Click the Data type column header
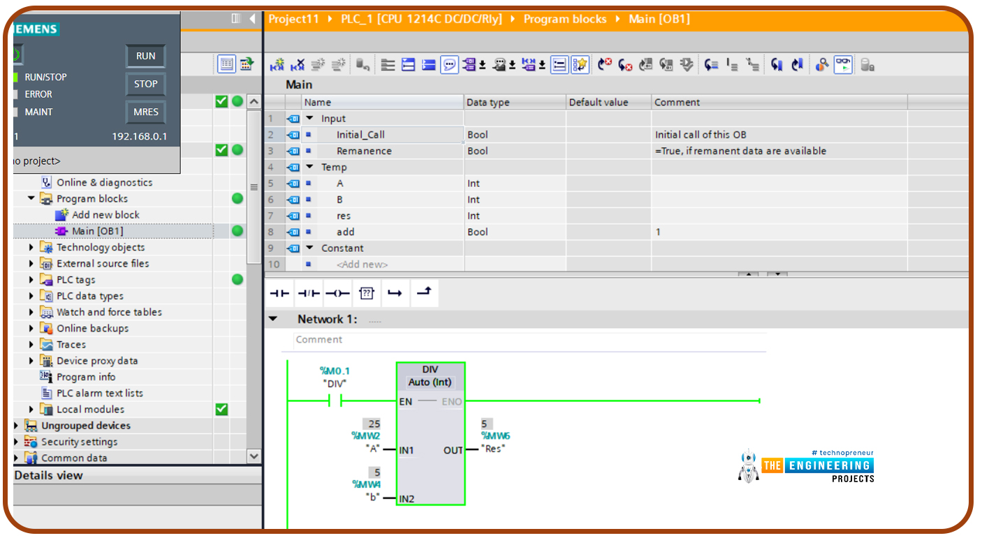 point(515,102)
